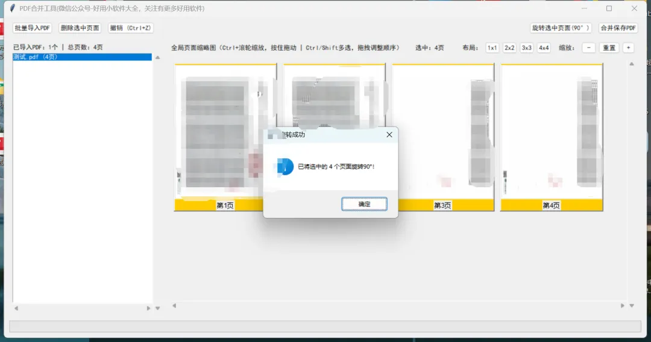Click thumbnail area scroll down arrow

click(x=632, y=305)
